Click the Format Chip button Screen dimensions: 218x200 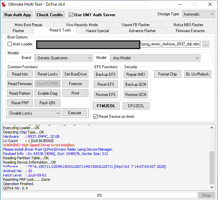pos(167,74)
